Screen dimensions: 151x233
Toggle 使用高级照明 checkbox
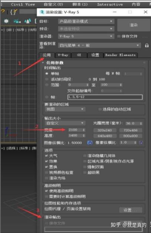[46, 191]
